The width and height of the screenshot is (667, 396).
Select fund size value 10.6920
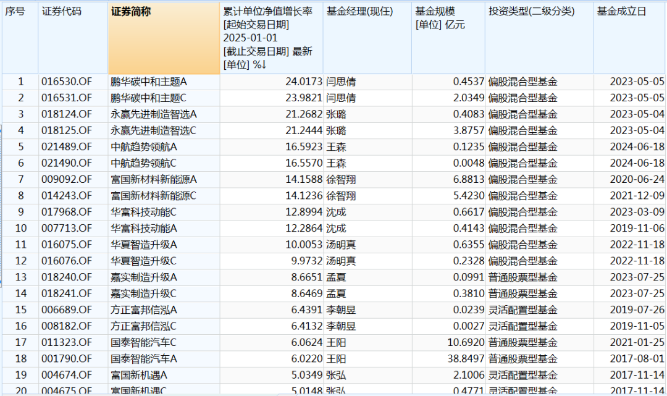click(x=466, y=342)
